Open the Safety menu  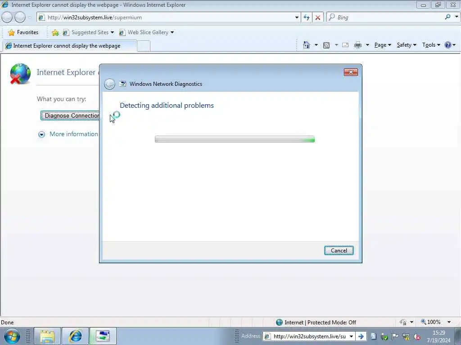407,45
